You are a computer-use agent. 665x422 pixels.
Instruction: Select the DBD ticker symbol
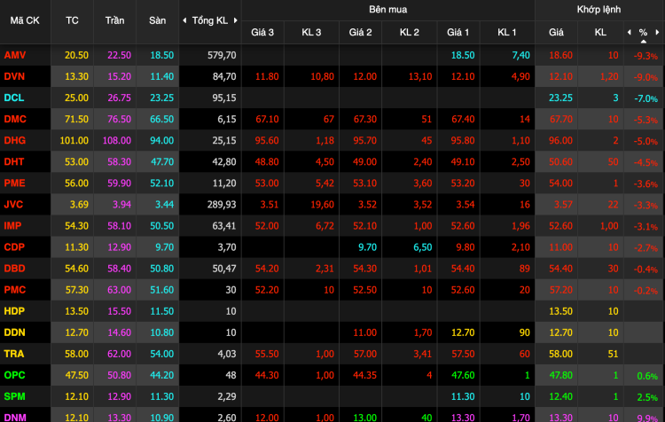click(x=15, y=269)
